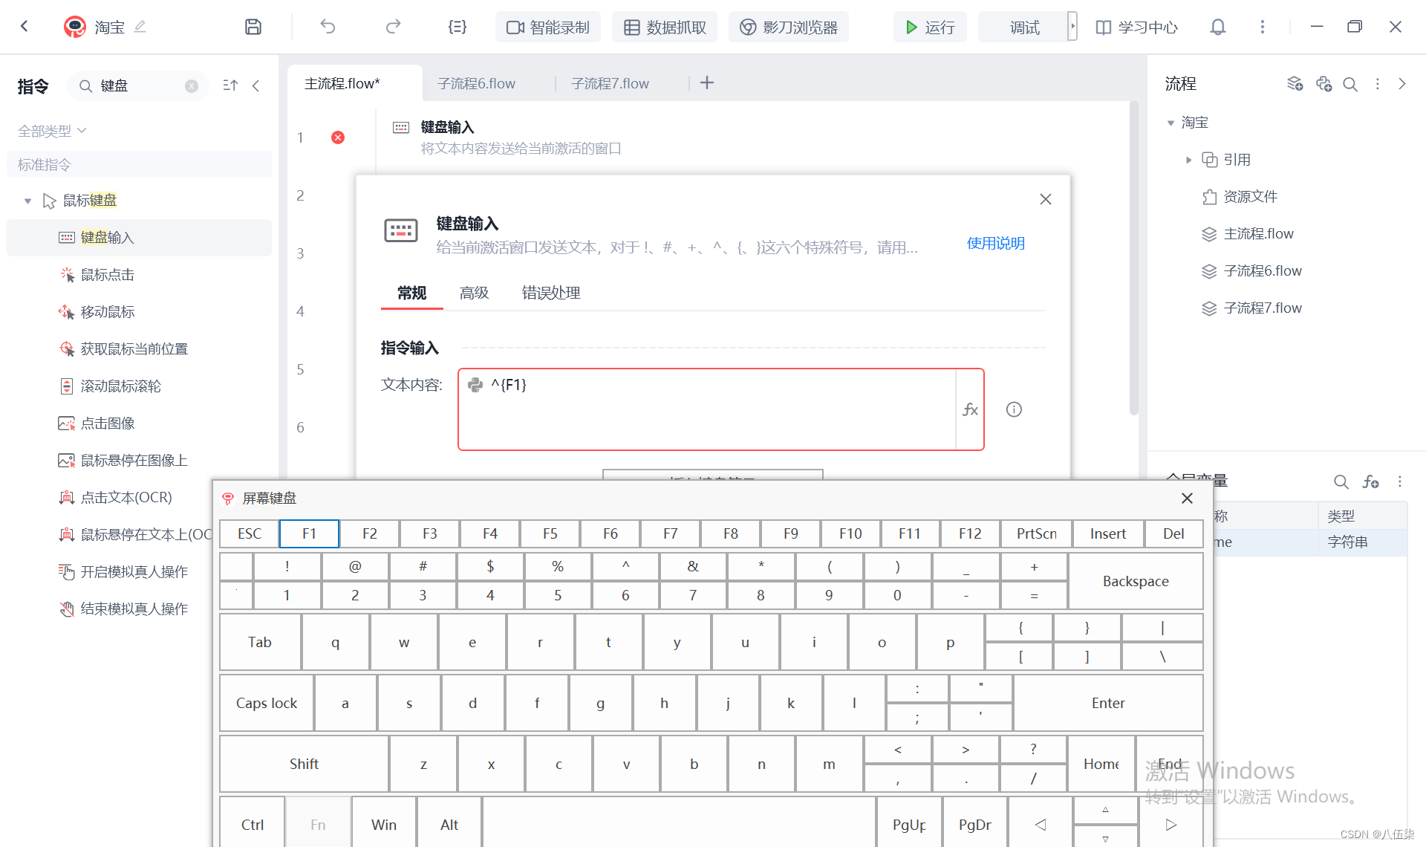This screenshot has width=1426, height=847.
Task: Open the 使用说明 link
Action: tap(995, 243)
